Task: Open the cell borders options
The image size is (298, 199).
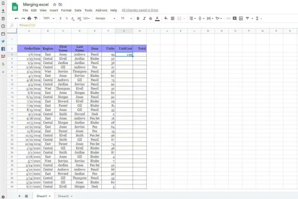Action: tap(172, 18)
